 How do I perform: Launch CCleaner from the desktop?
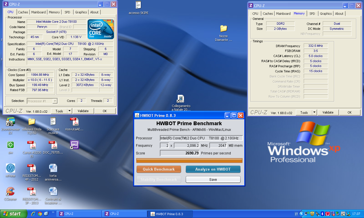tap(10, 192)
